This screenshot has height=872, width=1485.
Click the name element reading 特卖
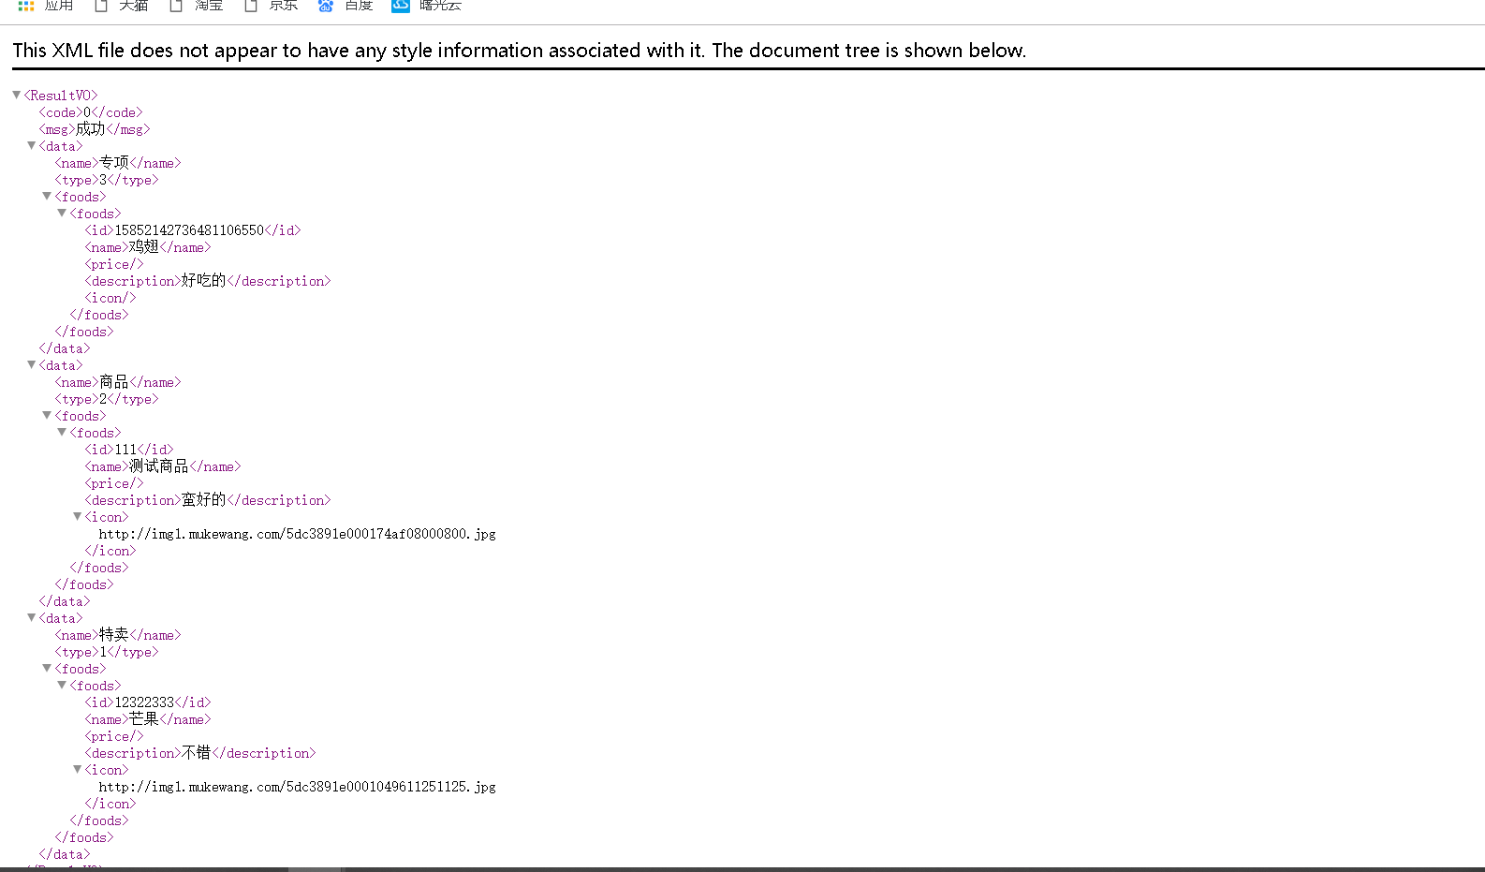(118, 635)
